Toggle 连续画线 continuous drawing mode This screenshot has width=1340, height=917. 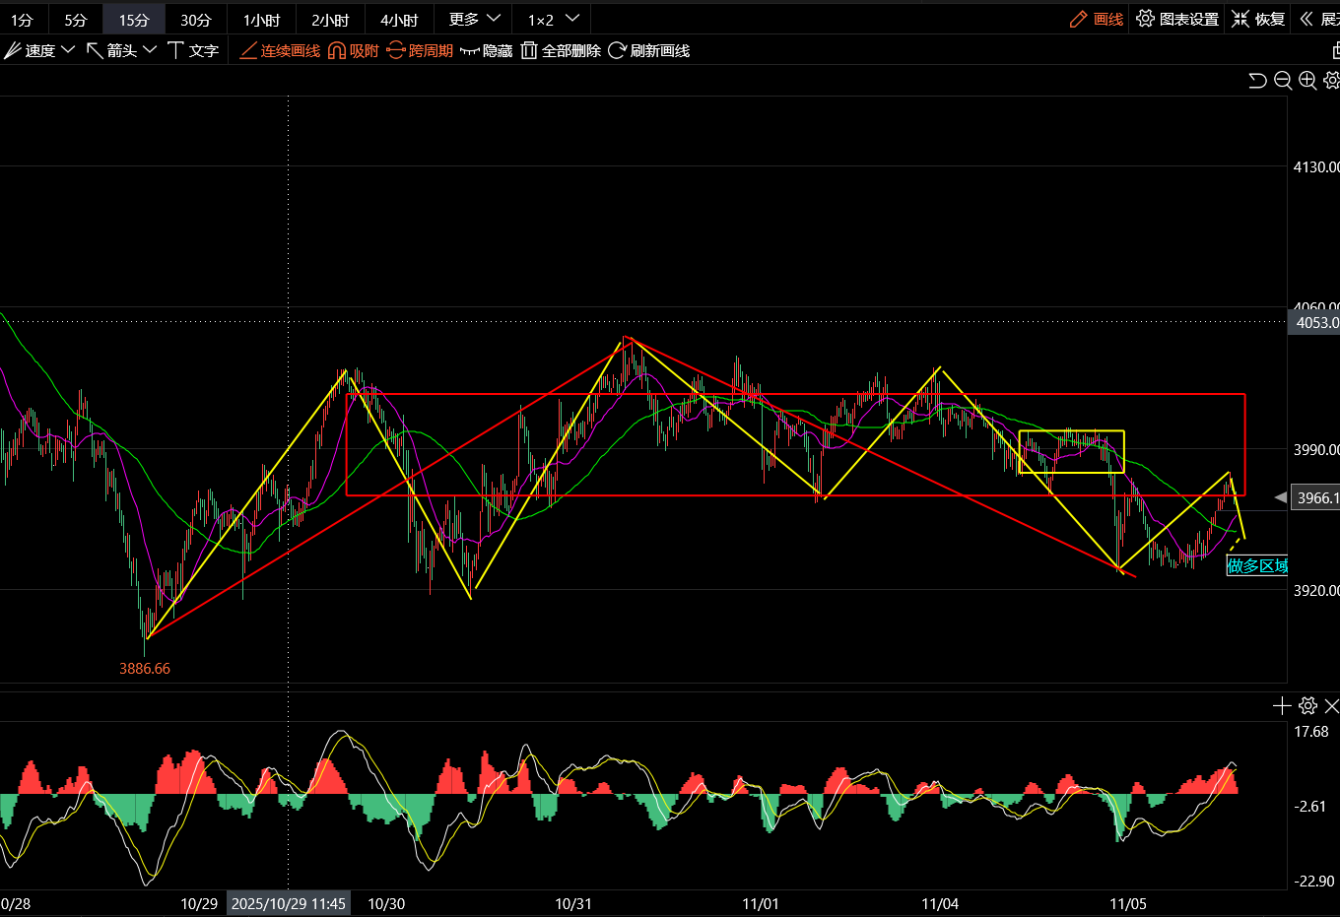coord(280,50)
